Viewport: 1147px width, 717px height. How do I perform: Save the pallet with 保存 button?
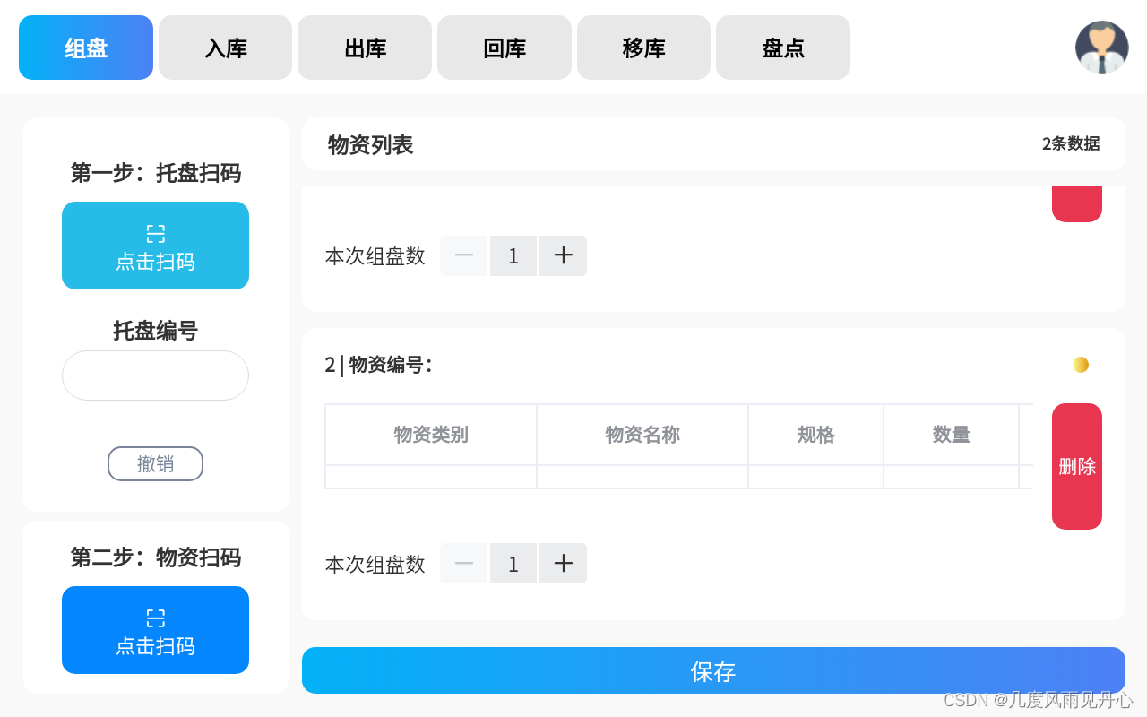pos(713,670)
